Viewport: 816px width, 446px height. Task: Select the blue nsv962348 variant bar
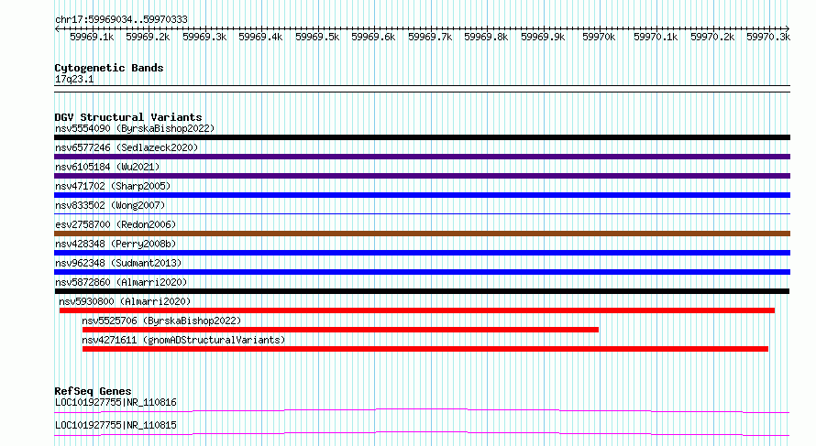click(x=422, y=272)
